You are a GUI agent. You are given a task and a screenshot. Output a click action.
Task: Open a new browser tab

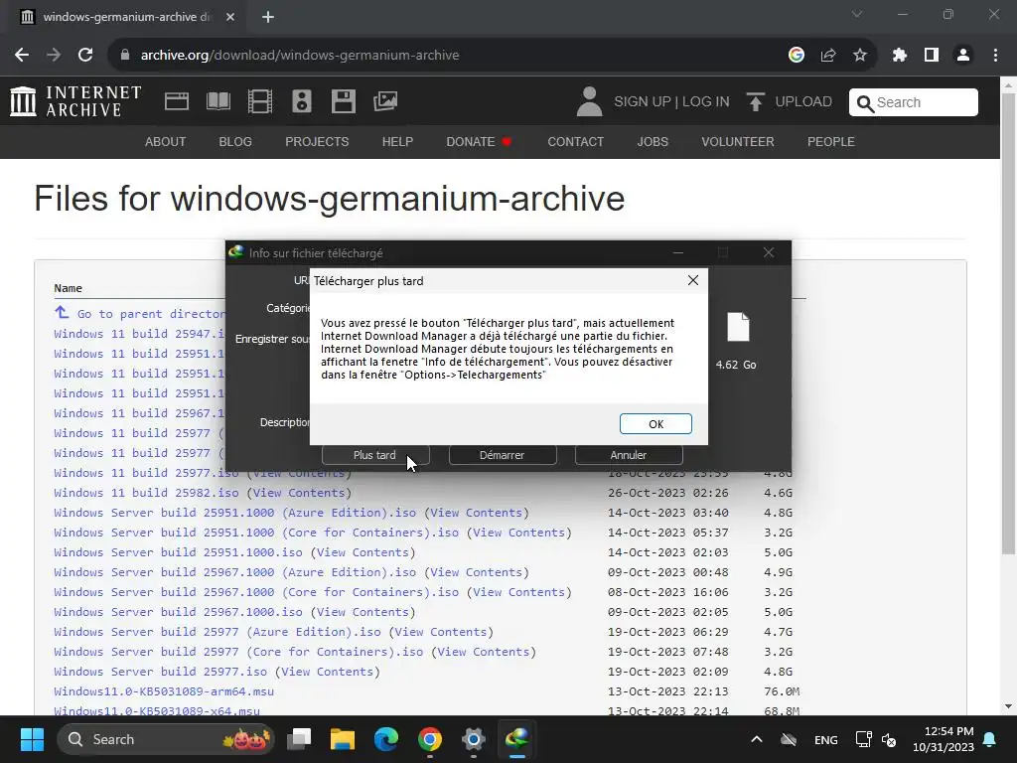(268, 17)
